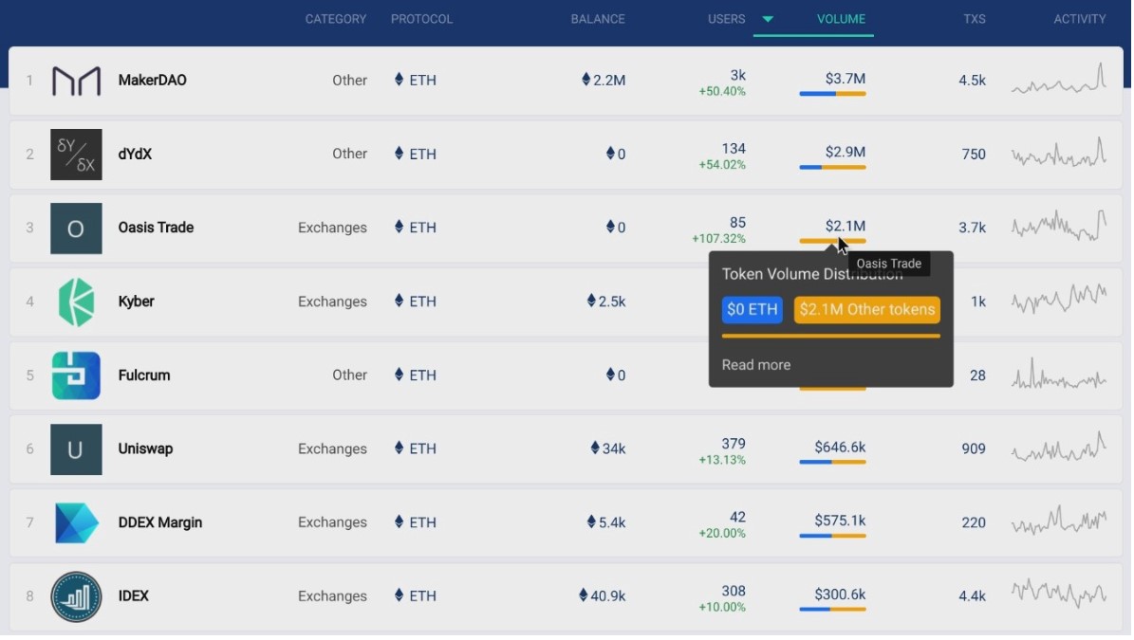Click the ETH protocol icon in Oasis Trade row
Viewport: 1134px width, 640px height.
(x=400, y=227)
